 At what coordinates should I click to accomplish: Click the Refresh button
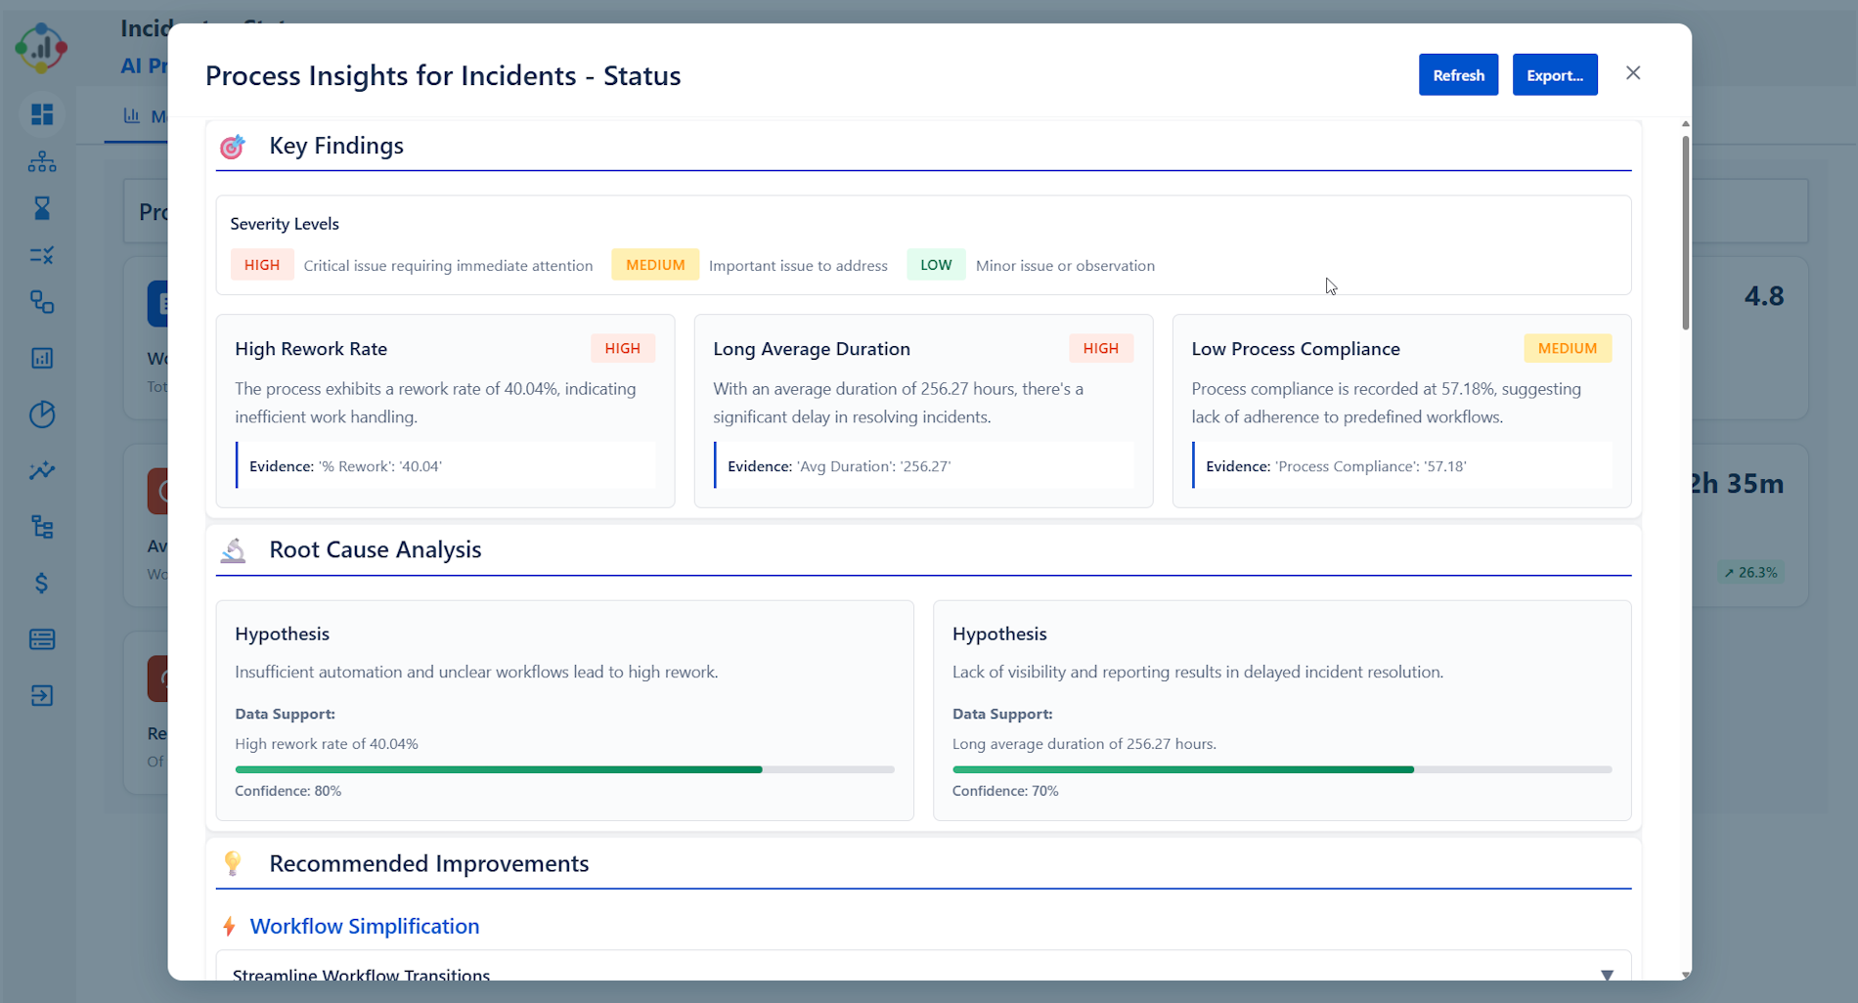[x=1457, y=74]
